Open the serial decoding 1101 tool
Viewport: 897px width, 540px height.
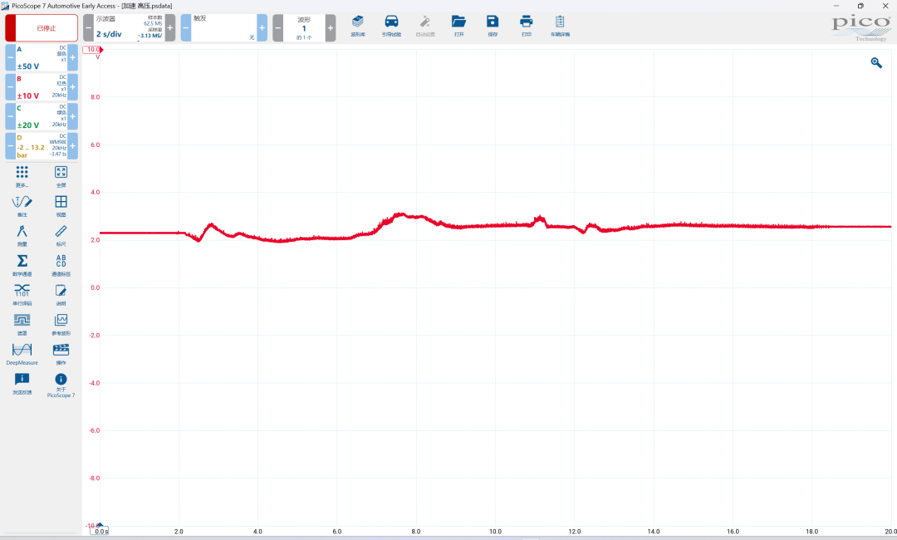coord(22,295)
